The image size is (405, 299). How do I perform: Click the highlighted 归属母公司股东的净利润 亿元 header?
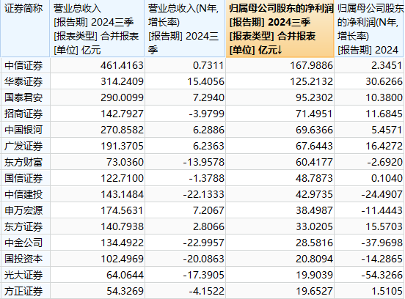[280, 29]
